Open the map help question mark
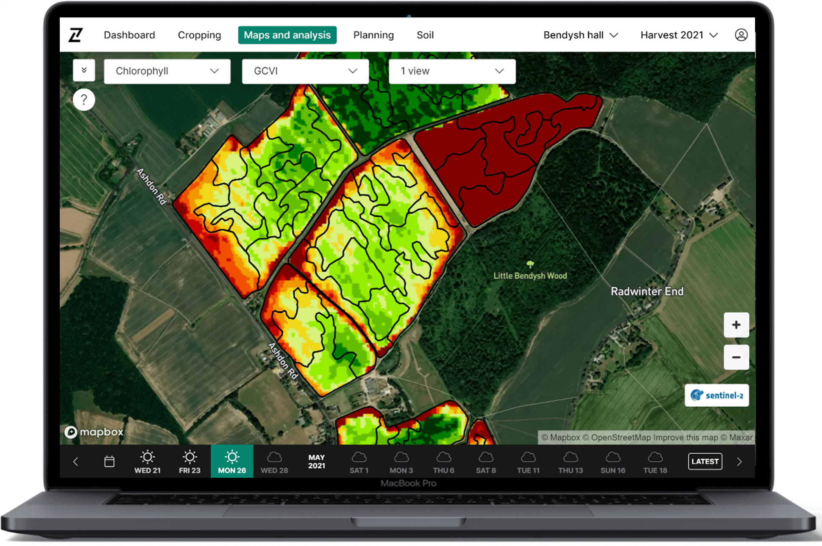The height and width of the screenshot is (546, 822). tap(84, 100)
